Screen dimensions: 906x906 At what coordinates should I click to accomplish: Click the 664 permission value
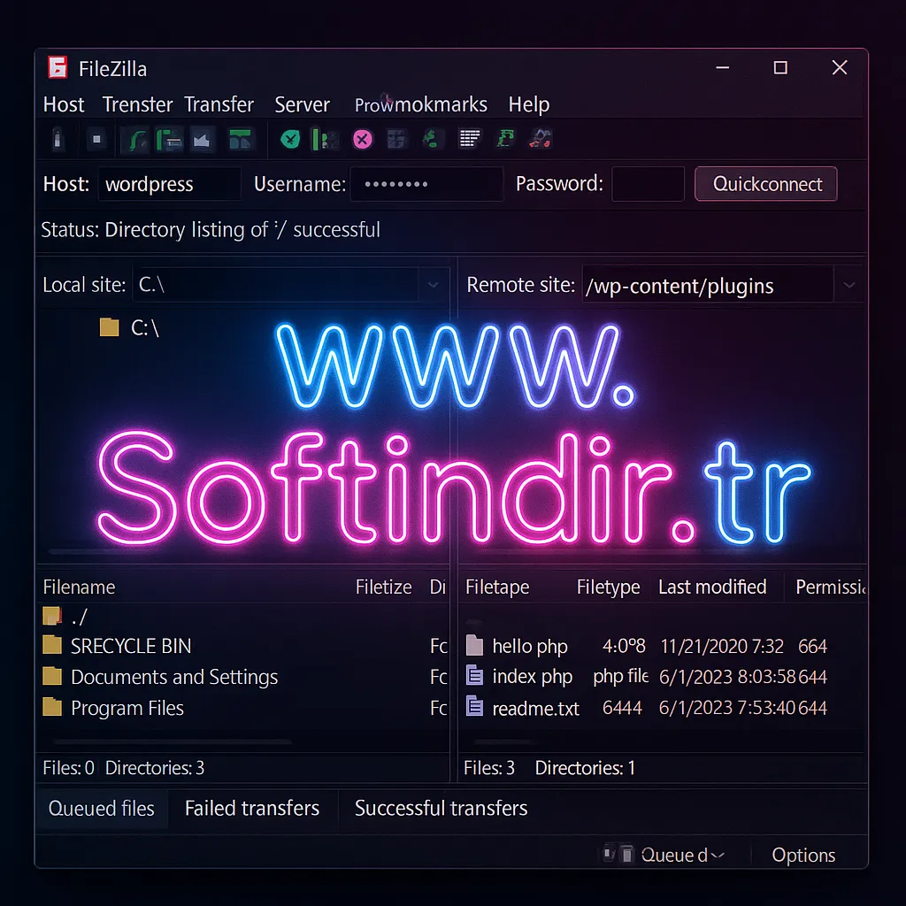[812, 646]
